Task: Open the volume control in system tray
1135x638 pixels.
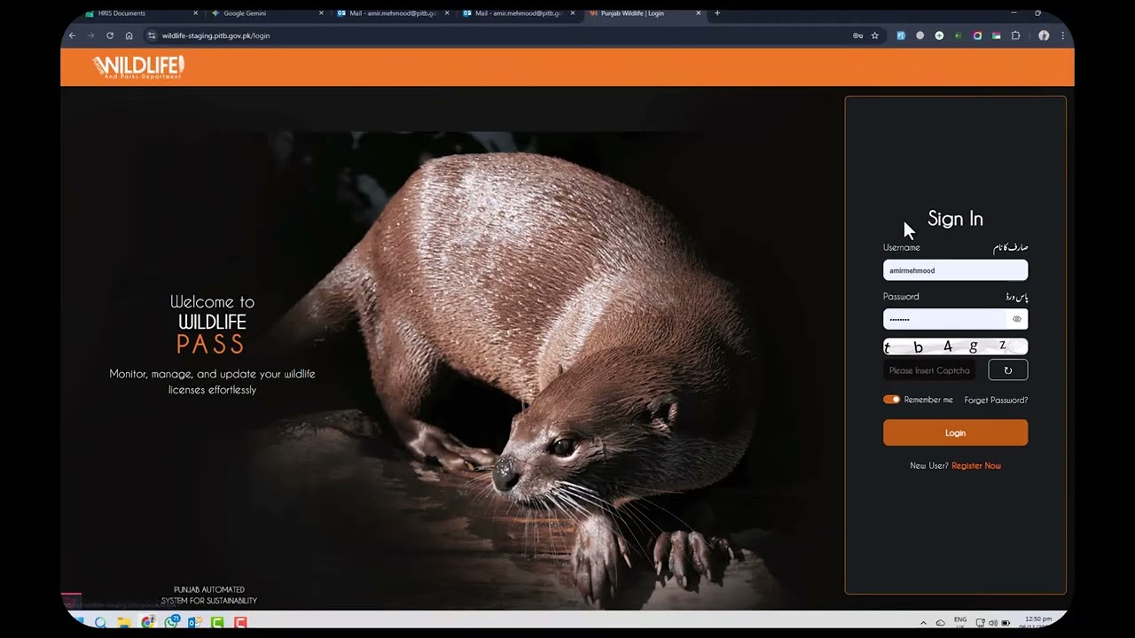Action: (992, 622)
